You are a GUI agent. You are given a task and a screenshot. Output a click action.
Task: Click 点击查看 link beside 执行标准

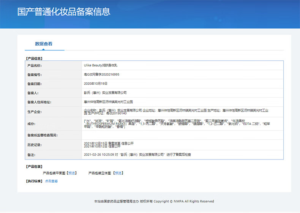[x=51, y=181]
